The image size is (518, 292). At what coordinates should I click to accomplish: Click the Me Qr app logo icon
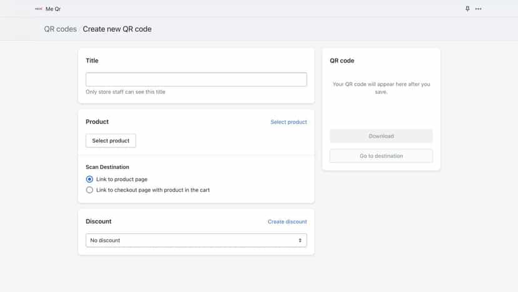click(x=39, y=9)
